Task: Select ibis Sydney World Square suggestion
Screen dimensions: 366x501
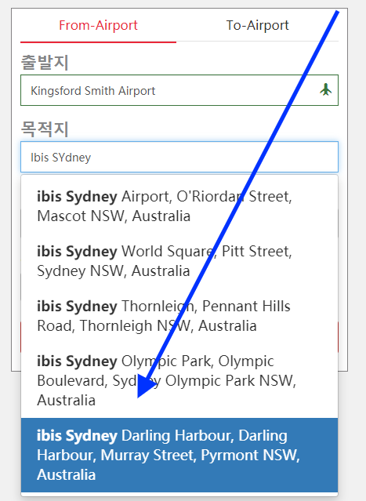Action: click(179, 261)
